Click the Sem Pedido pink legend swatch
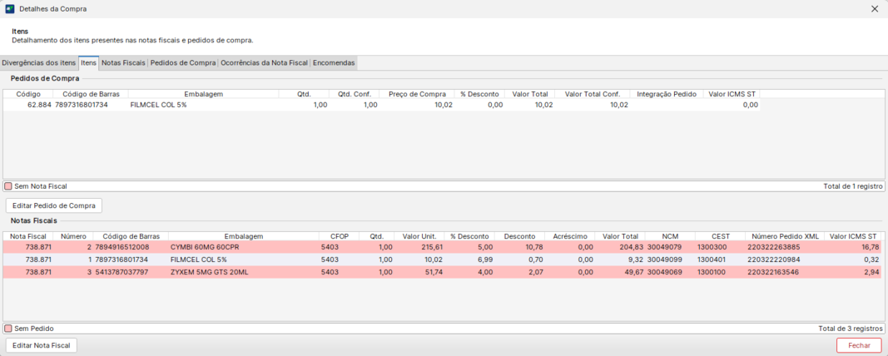Screen dimensions: 888x356 8,329
